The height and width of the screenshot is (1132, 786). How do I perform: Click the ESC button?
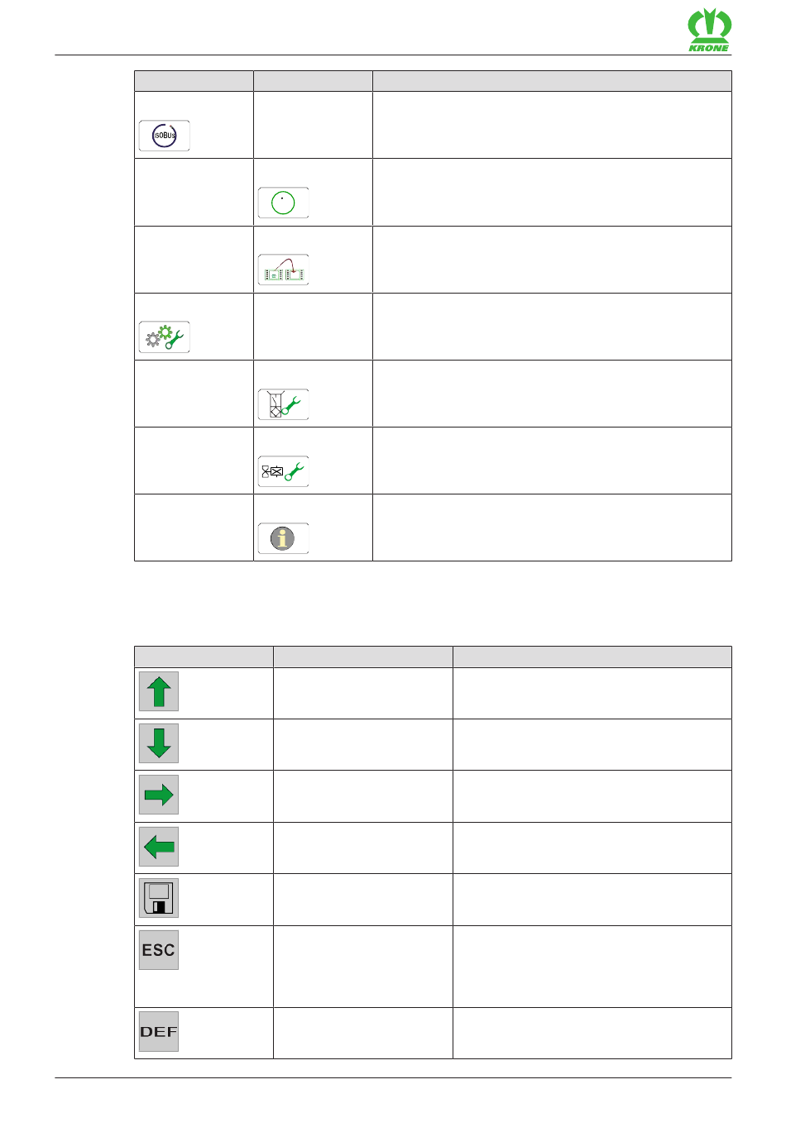click(159, 949)
